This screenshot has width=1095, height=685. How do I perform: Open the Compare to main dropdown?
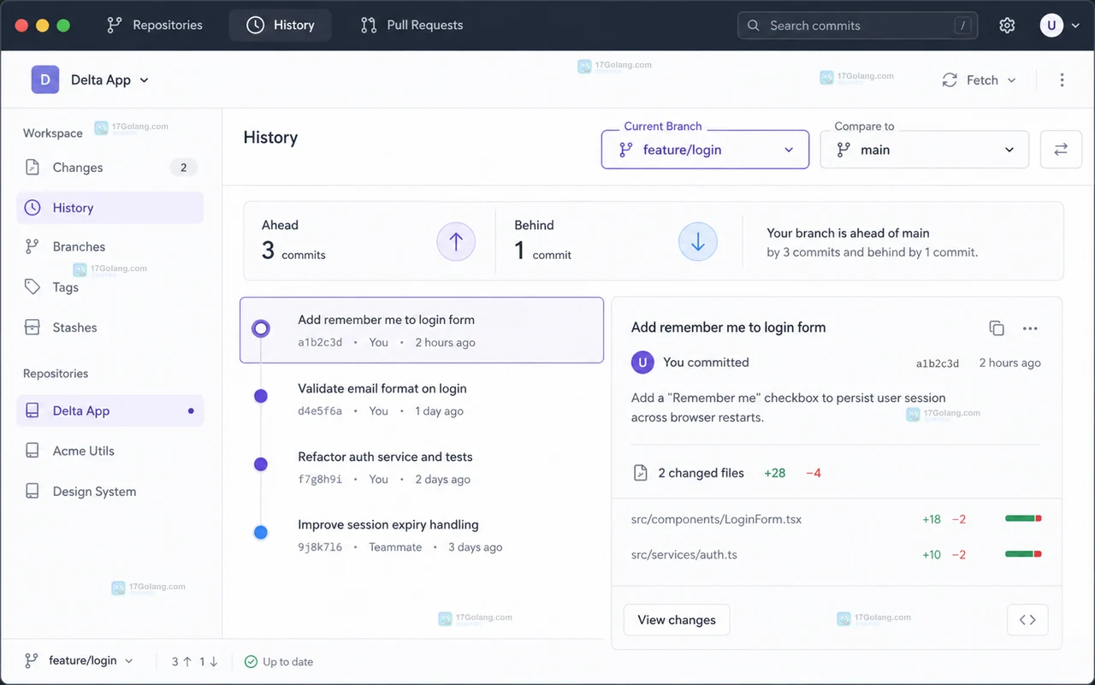pyautogui.click(x=924, y=150)
